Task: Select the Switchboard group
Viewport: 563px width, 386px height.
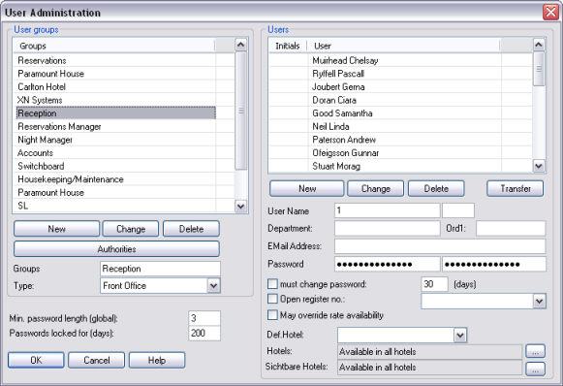Action: pos(116,166)
